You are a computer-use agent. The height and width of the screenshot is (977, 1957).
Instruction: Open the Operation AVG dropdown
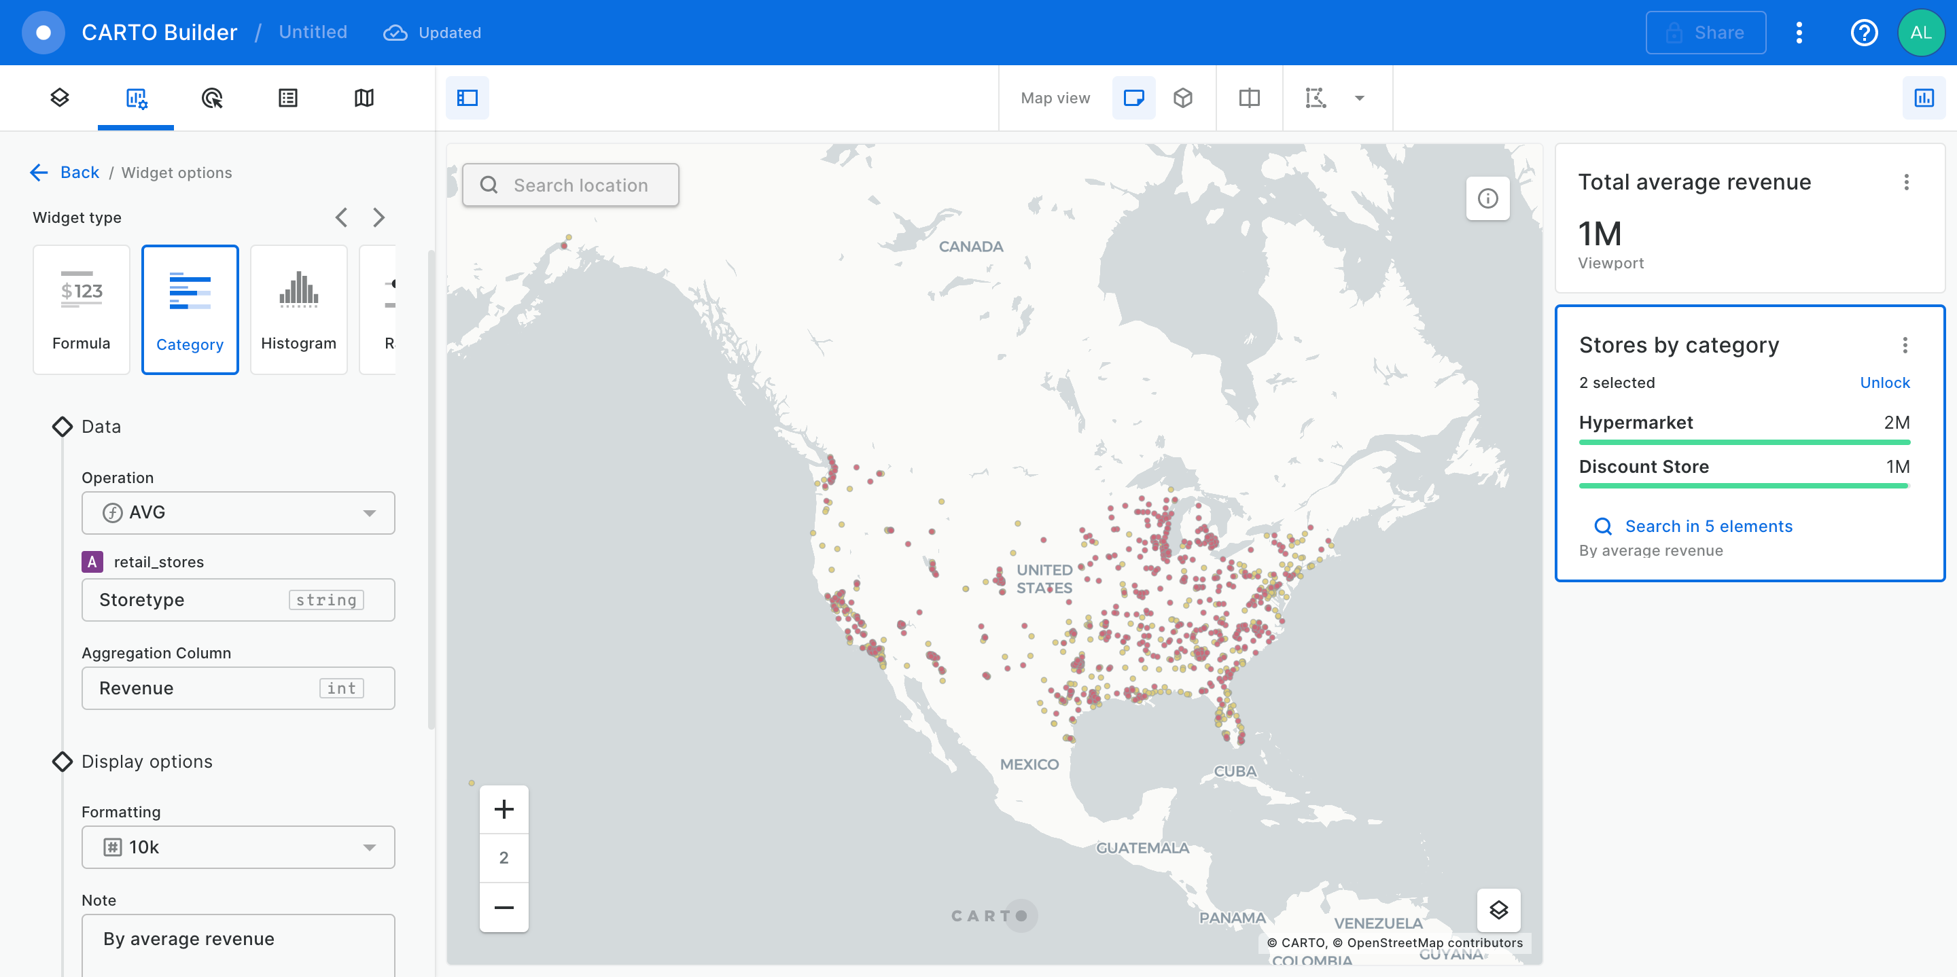click(x=238, y=513)
